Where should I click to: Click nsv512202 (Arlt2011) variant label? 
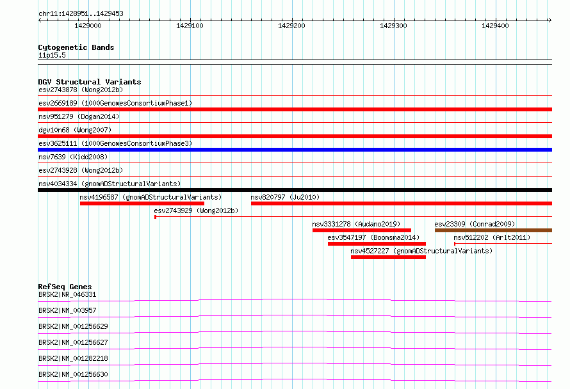click(492, 237)
